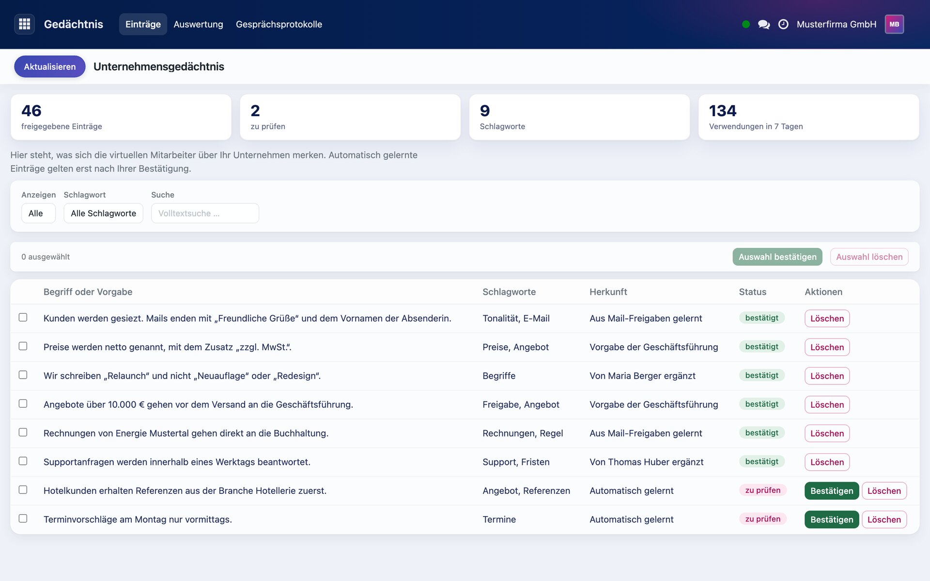This screenshot has height=581, width=930.
Task: Open the chat messages icon
Action: pyautogui.click(x=764, y=24)
